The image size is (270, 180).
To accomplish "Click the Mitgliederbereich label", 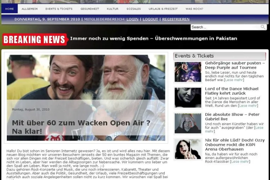I will coord(105,19).
